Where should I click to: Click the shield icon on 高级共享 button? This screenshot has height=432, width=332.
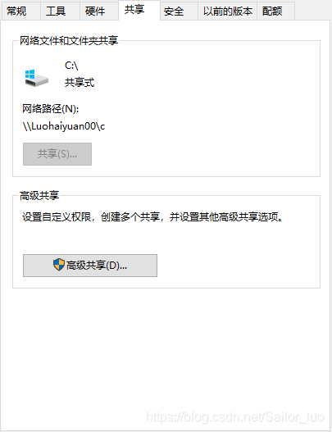(x=59, y=265)
